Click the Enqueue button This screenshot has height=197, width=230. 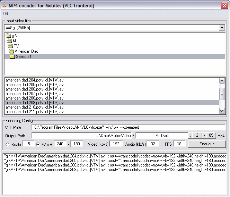[x=207, y=144]
